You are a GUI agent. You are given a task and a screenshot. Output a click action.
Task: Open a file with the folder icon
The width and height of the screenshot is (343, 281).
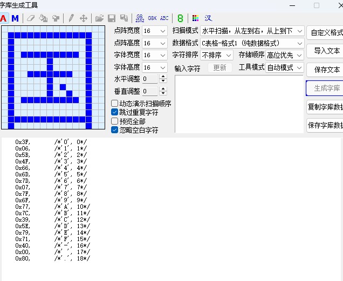(99, 18)
